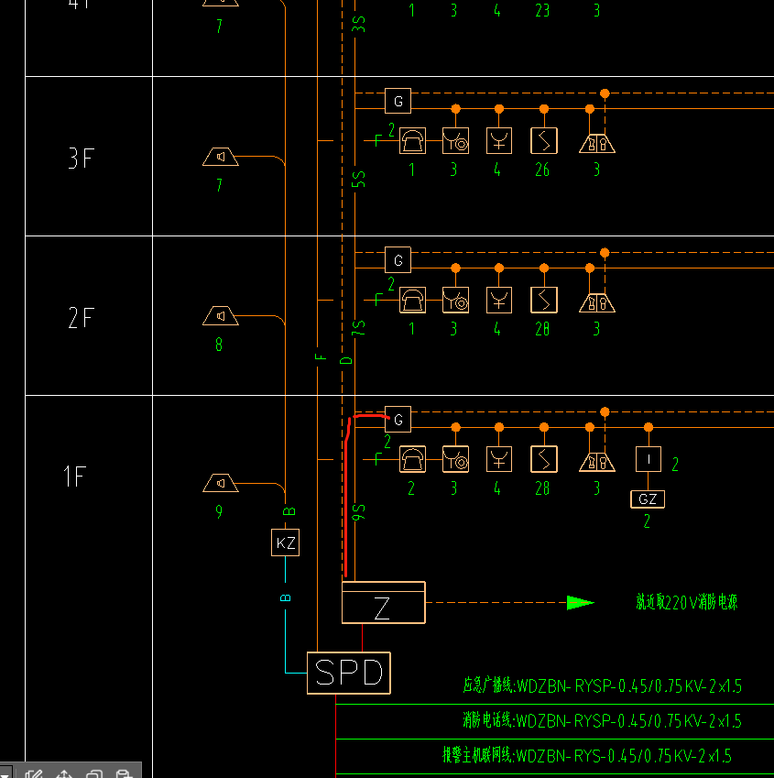Click the 5S riser label
The width and height of the screenshot is (774, 778).
point(358,179)
